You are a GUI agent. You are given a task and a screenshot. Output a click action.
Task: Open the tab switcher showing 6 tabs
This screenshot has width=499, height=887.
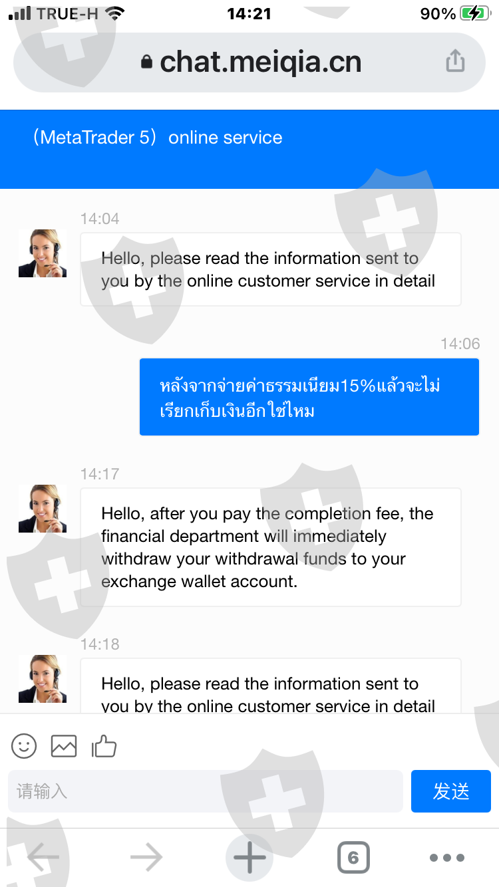point(353,858)
